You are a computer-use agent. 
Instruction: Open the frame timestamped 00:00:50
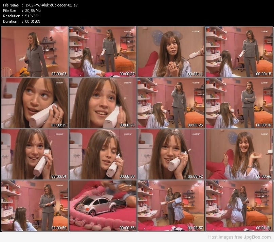[x=34, y=206]
